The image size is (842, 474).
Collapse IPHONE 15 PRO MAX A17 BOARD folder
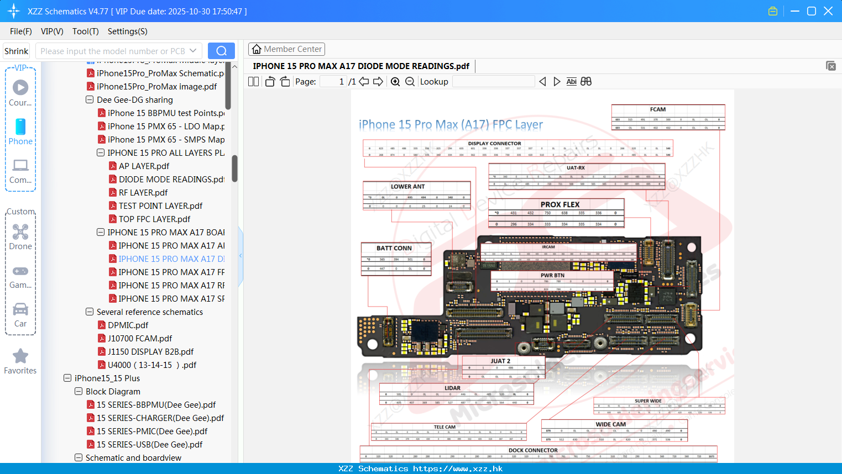(101, 232)
